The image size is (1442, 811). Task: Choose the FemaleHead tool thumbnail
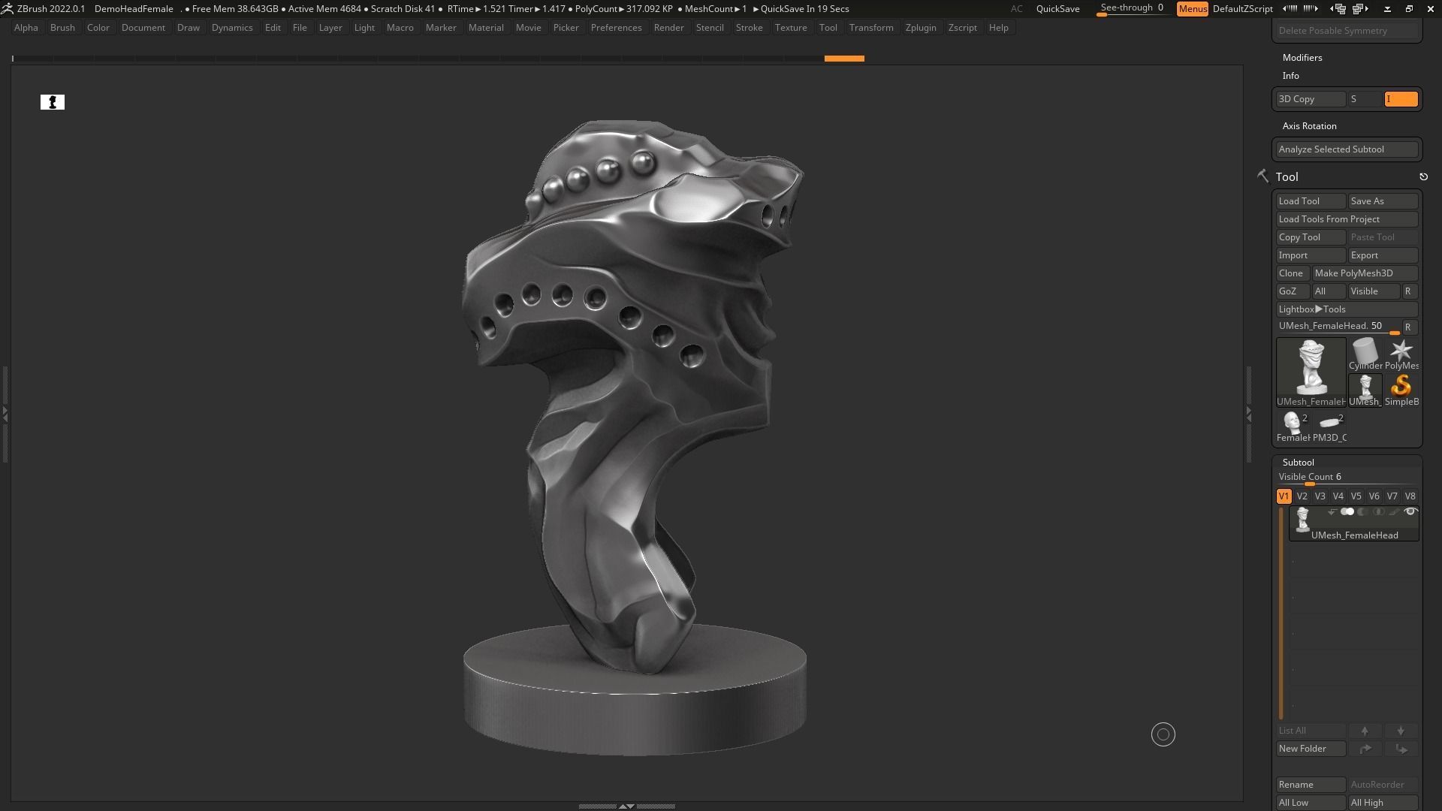(1293, 426)
